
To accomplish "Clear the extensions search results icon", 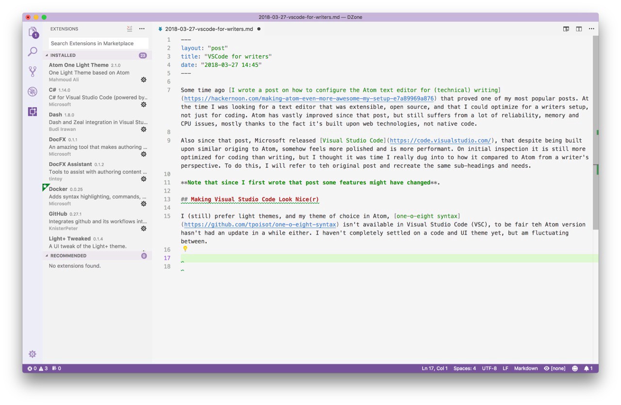I will pos(130,29).
